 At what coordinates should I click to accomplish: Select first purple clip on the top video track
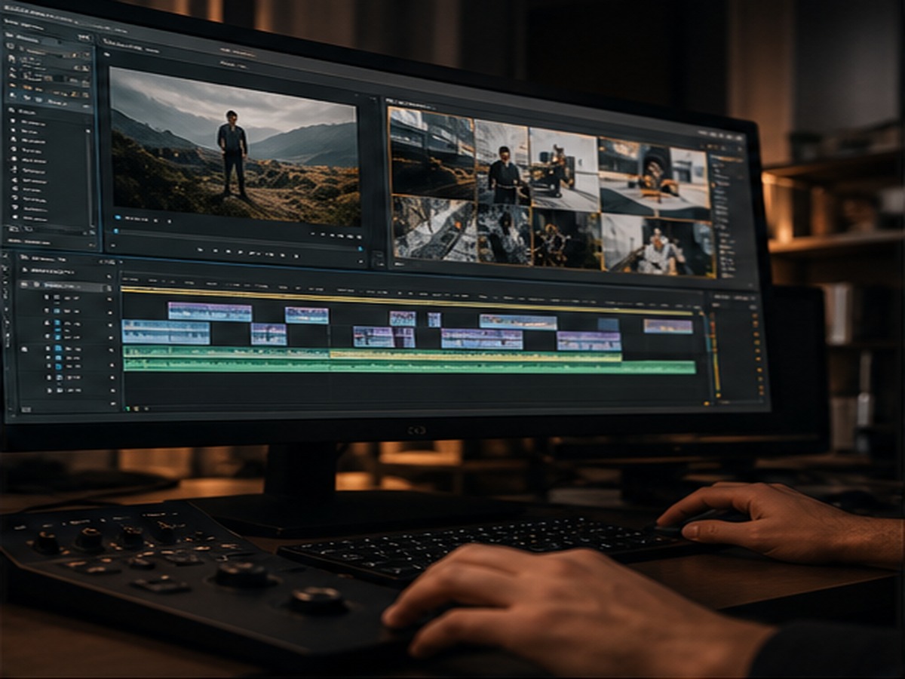(x=210, y=312)
